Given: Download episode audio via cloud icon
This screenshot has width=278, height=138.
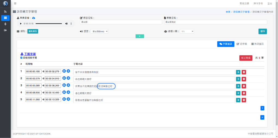Looking at the screenshot, I should click(34, 18).
